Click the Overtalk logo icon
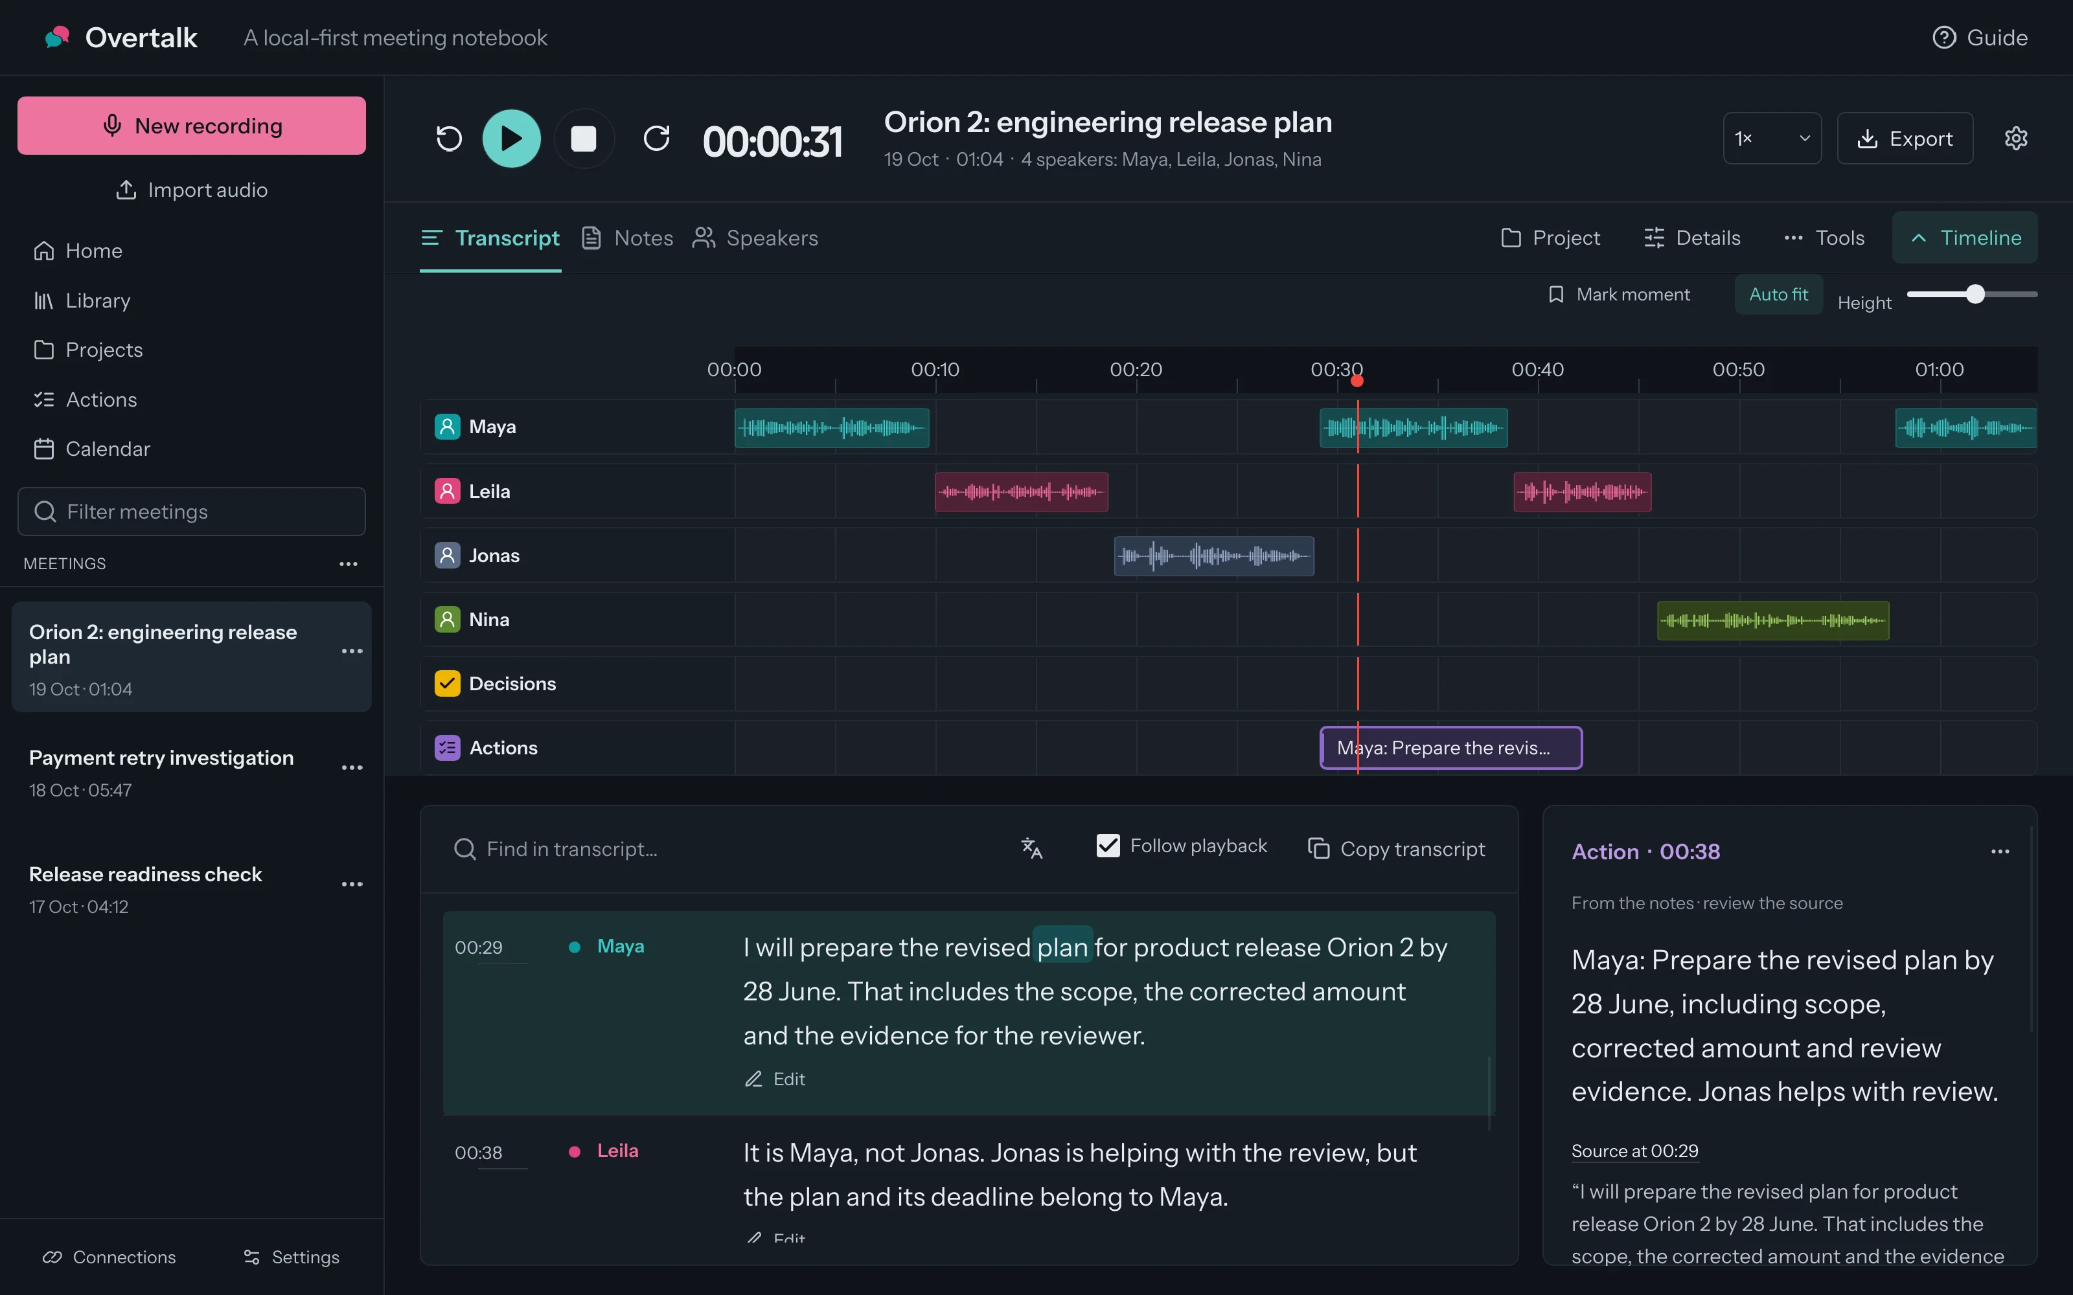The height and width of the screenshot is (1295, 2073). pos(58,37)
